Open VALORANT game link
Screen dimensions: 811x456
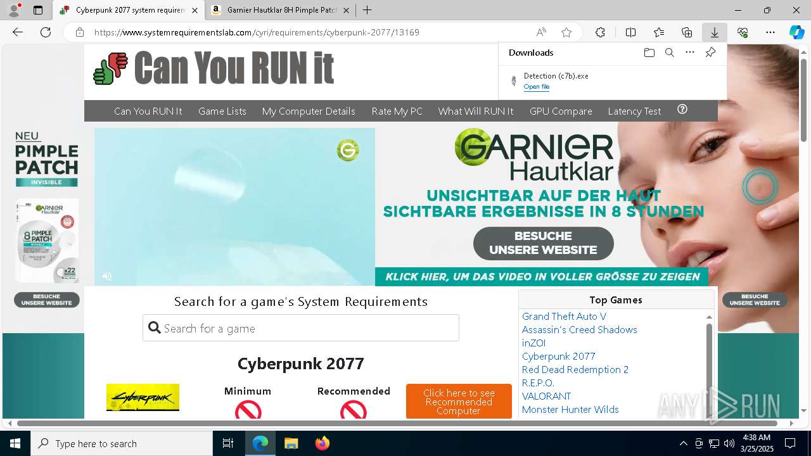546,396
